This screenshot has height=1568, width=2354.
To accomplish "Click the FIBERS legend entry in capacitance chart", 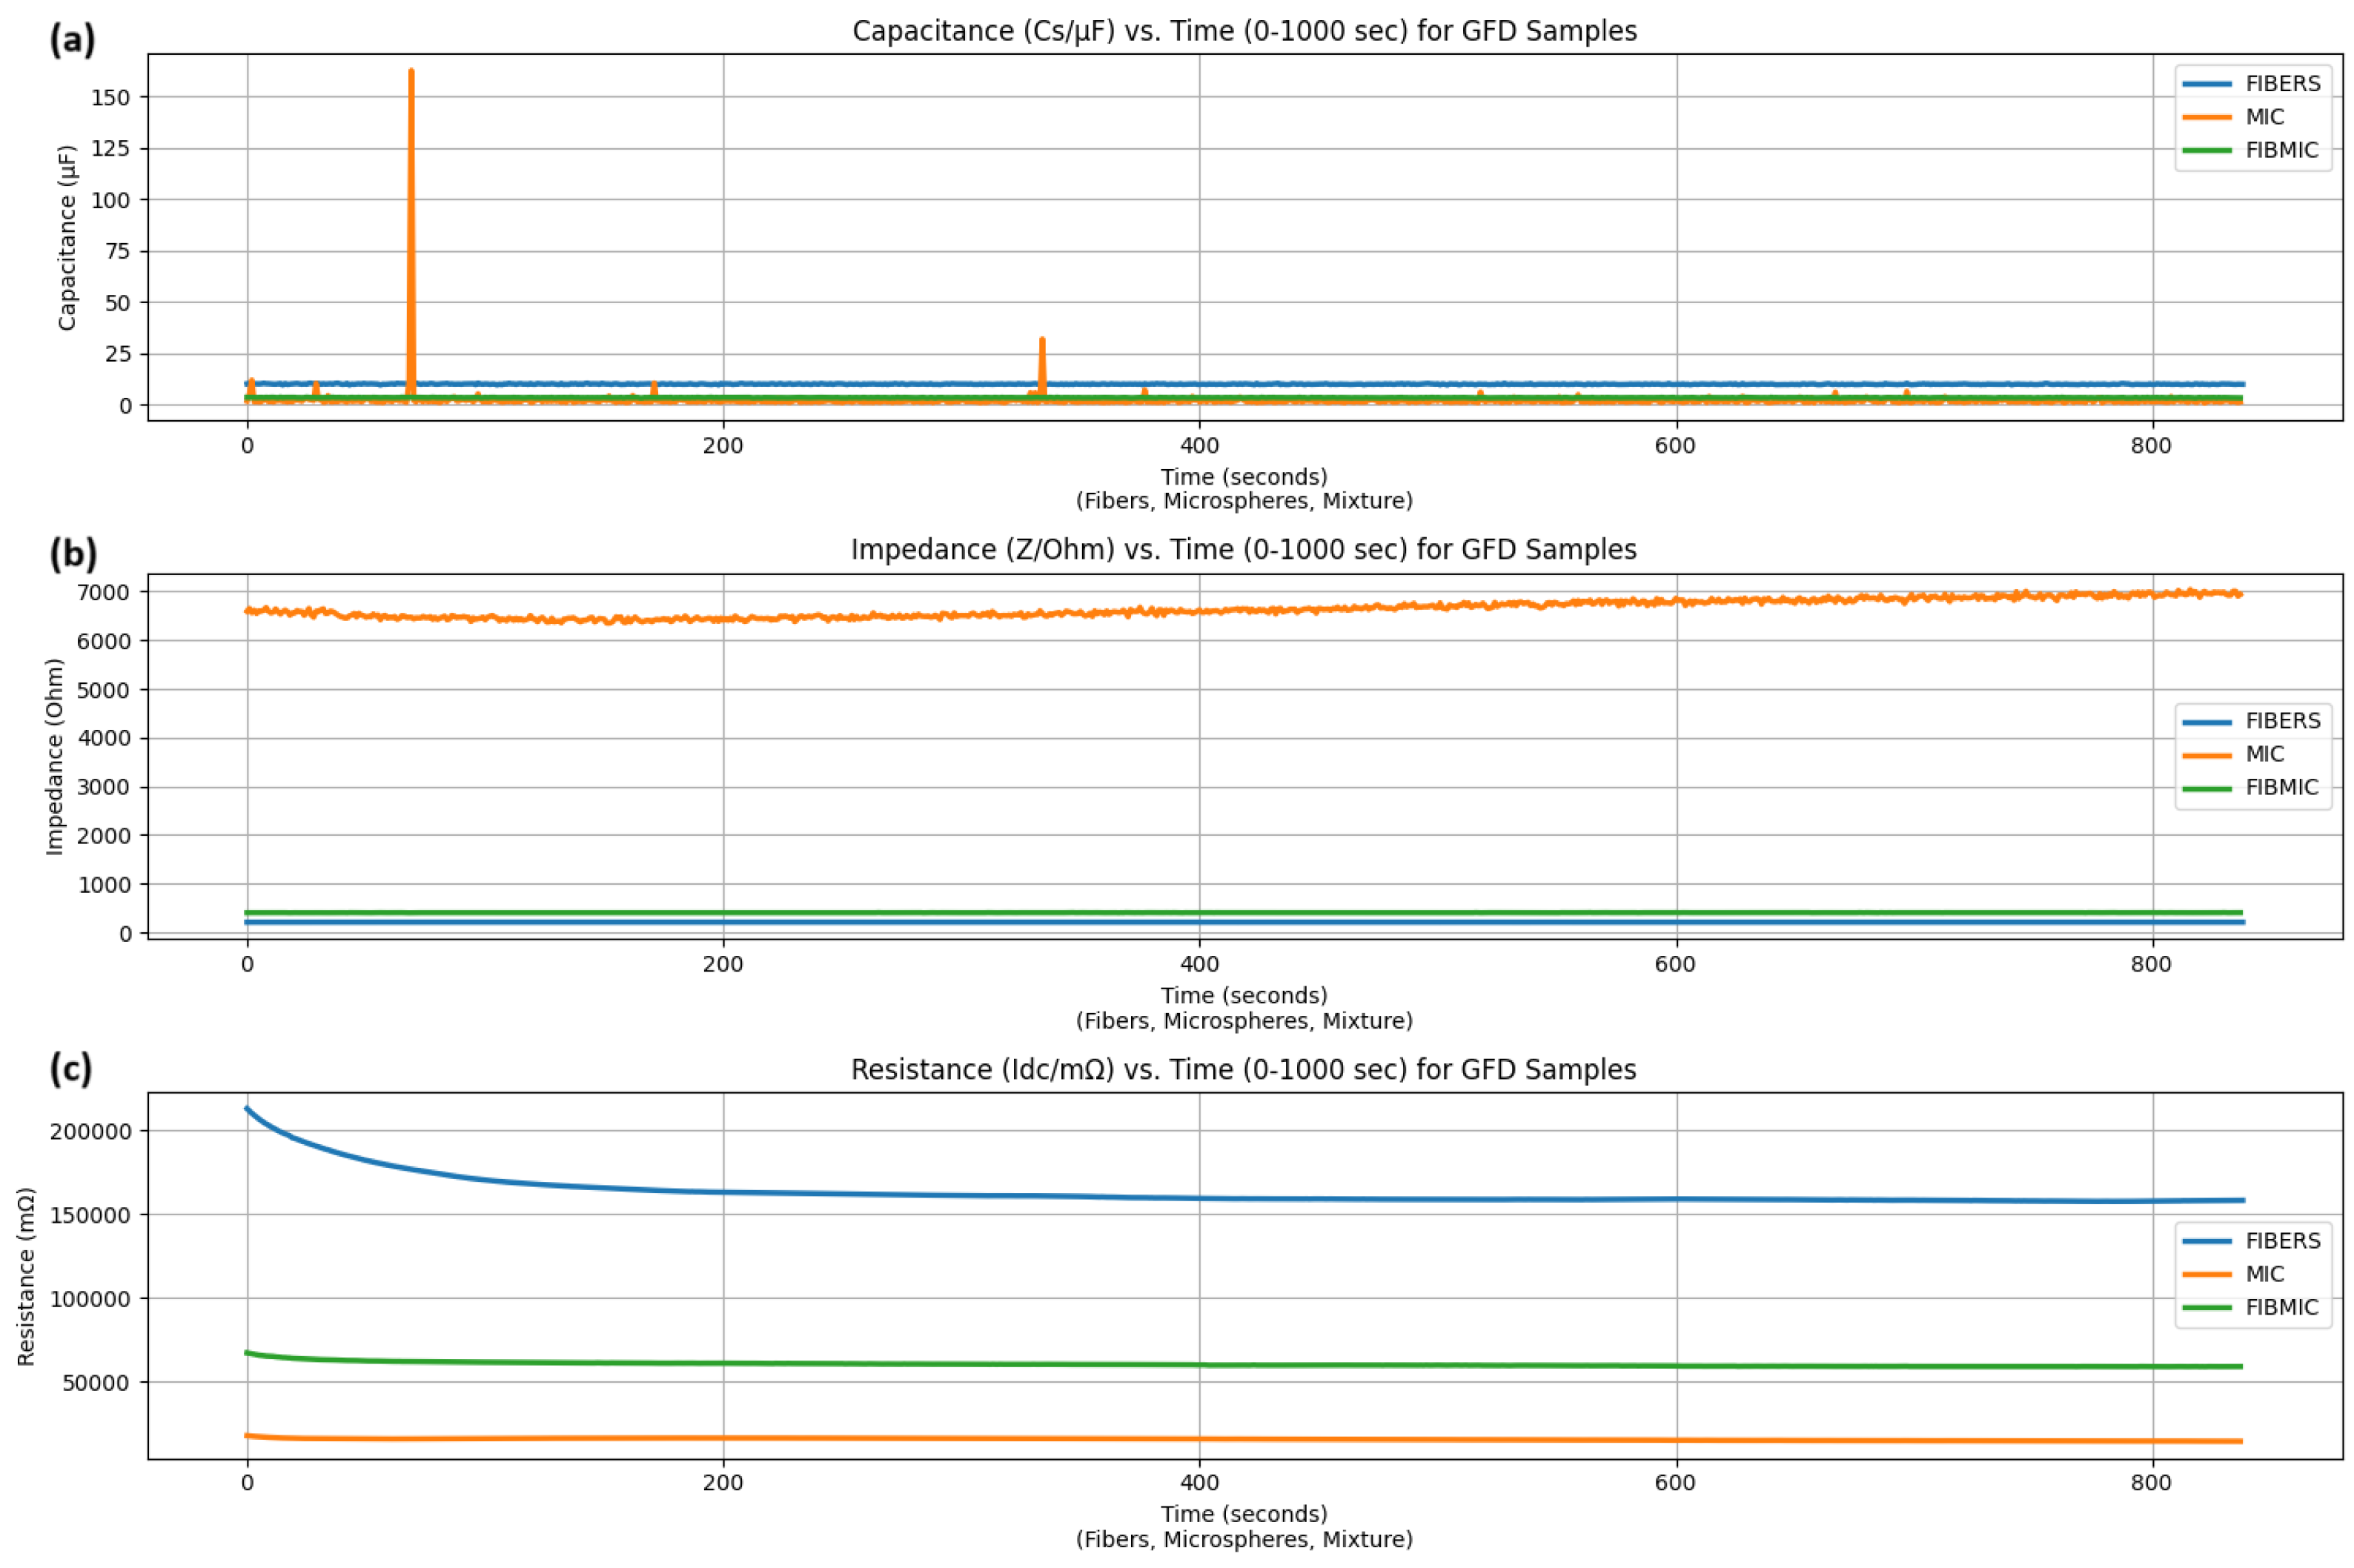I will click(x=2250, y=83).
